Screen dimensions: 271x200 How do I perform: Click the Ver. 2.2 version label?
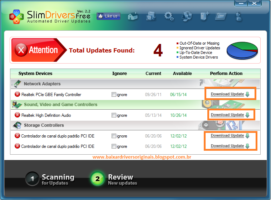click(x=84, y=11)
